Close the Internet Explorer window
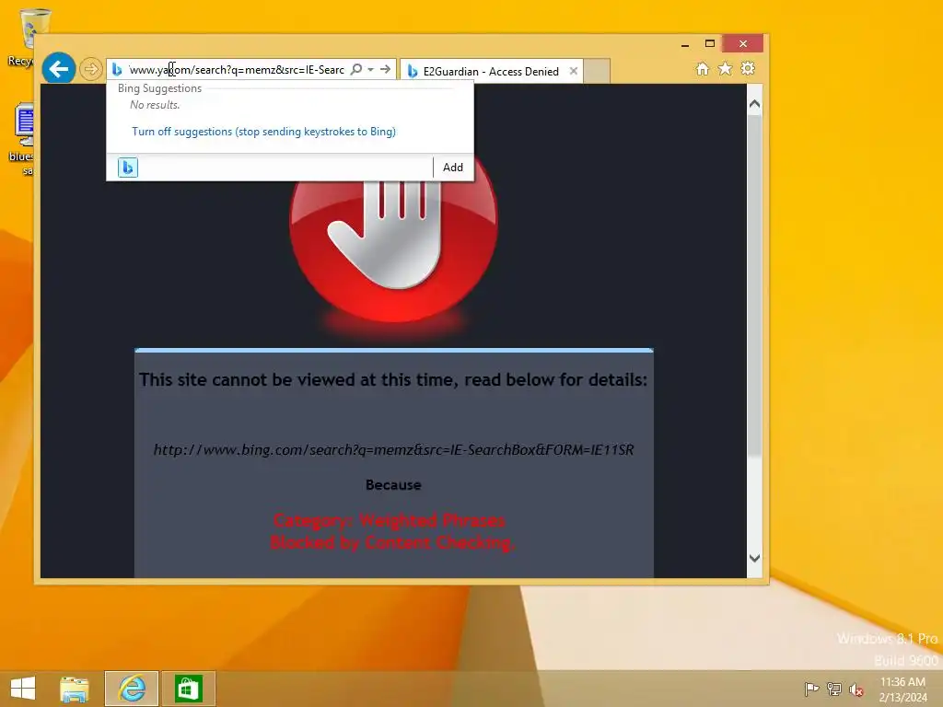Image resolution: width=943 pixels, height=707 pixels. coord(743,43)
